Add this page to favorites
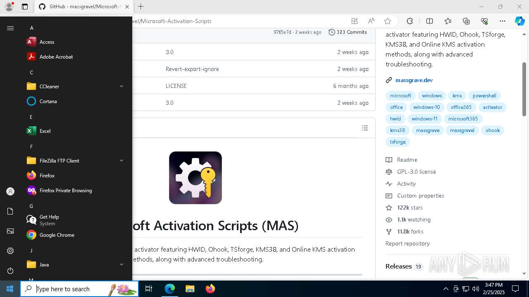The height and width of the screenshot is (297, 529). pos(387,21)
